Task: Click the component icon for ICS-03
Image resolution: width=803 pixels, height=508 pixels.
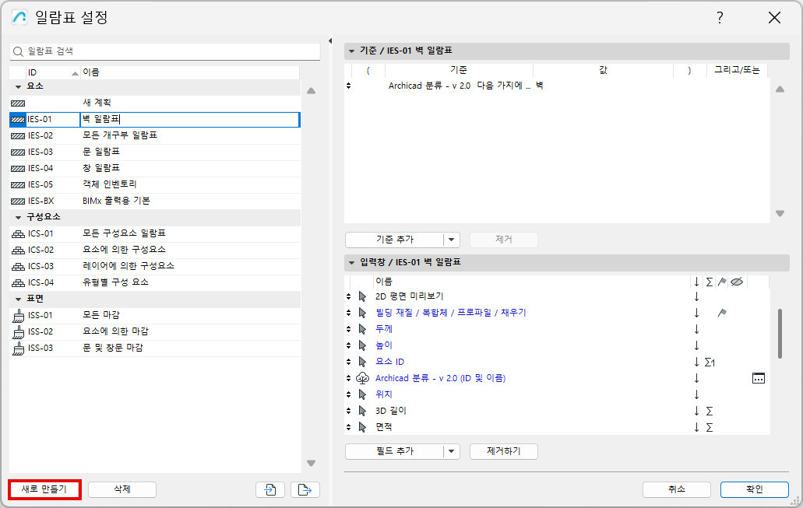Action: tap(18, 267)
